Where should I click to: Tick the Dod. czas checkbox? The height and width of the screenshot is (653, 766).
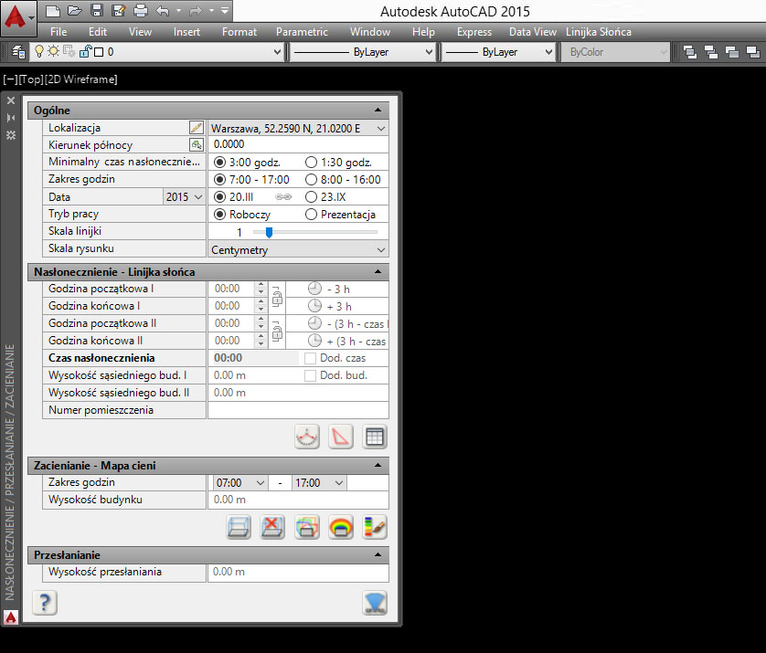pos(310,358)
